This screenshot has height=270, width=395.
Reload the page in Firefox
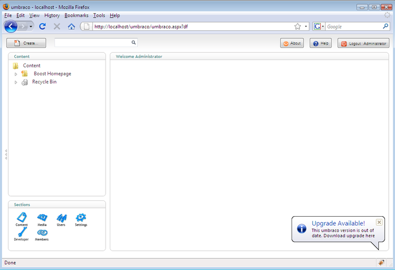(42, 26)
